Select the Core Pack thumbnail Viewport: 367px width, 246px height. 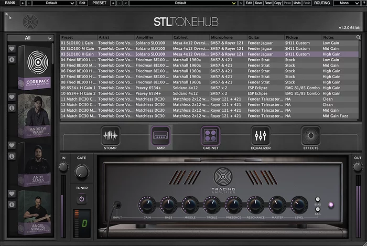tap(34, 68)
